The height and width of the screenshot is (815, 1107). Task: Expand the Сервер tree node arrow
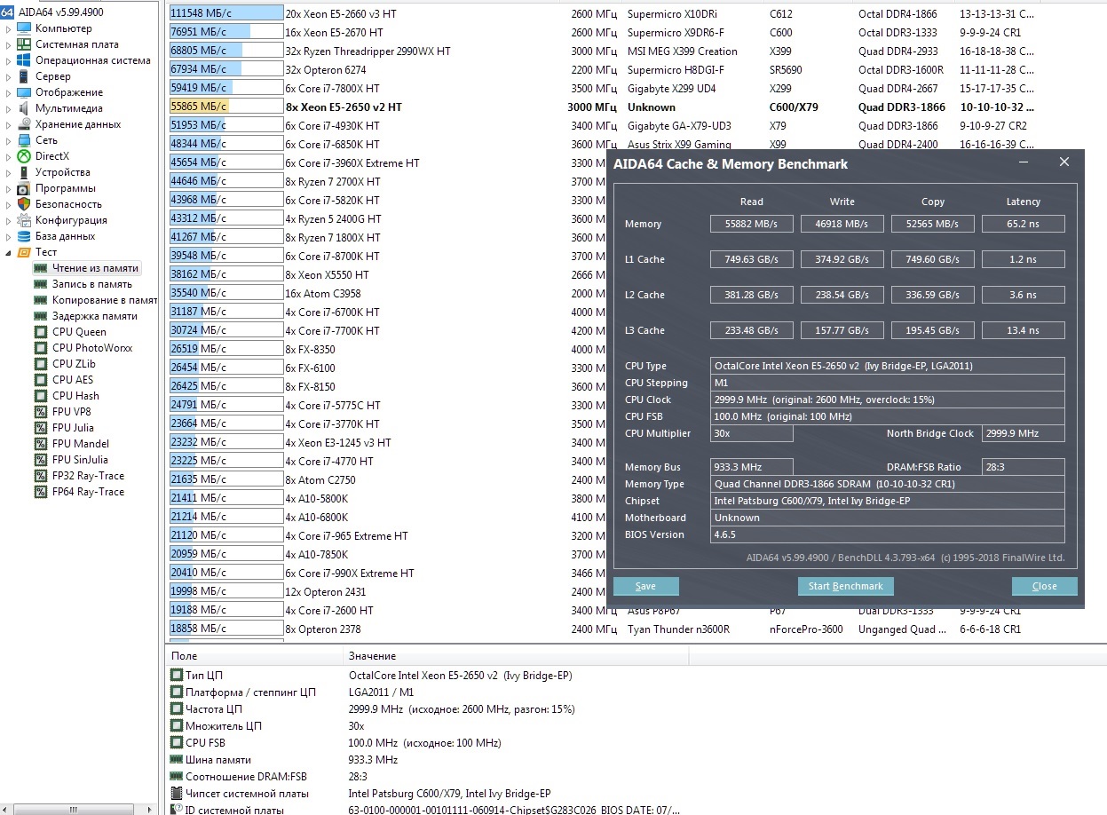(9, 77)
